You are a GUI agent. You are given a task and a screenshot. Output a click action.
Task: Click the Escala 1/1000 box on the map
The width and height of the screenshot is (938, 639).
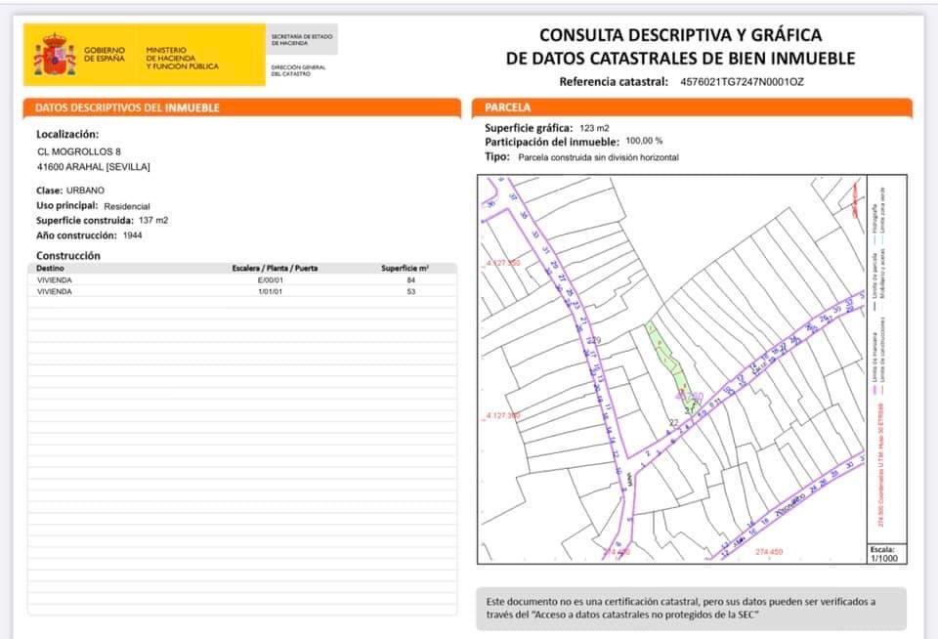click(886, 554)
